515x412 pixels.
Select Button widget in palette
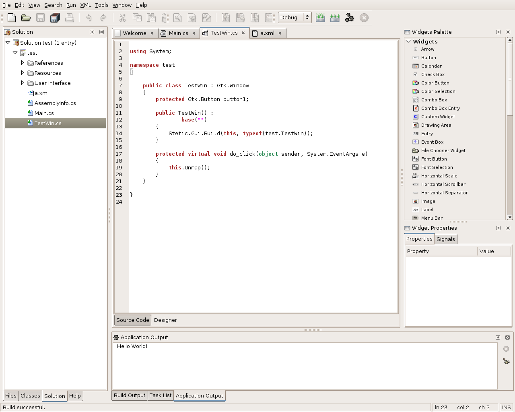pos(428,58)
